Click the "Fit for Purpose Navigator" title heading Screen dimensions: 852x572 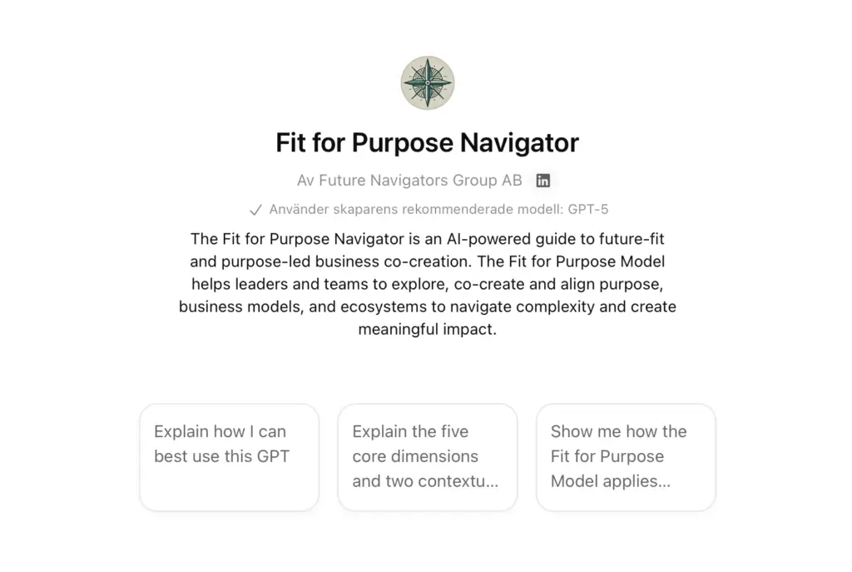[x=427, y=143]
